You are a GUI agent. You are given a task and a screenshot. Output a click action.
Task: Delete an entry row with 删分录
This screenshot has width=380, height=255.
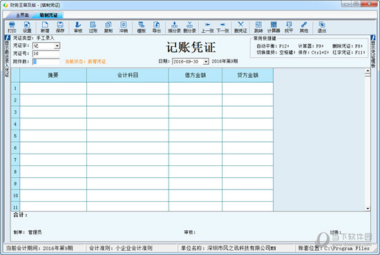click(189, 27)
